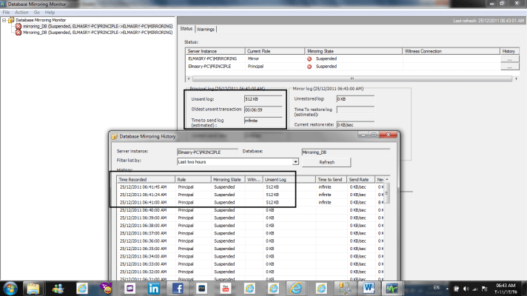Screen dimensions: 527x296
Task: Open LinkedIn from the taskbar
Action: [153, 287]
